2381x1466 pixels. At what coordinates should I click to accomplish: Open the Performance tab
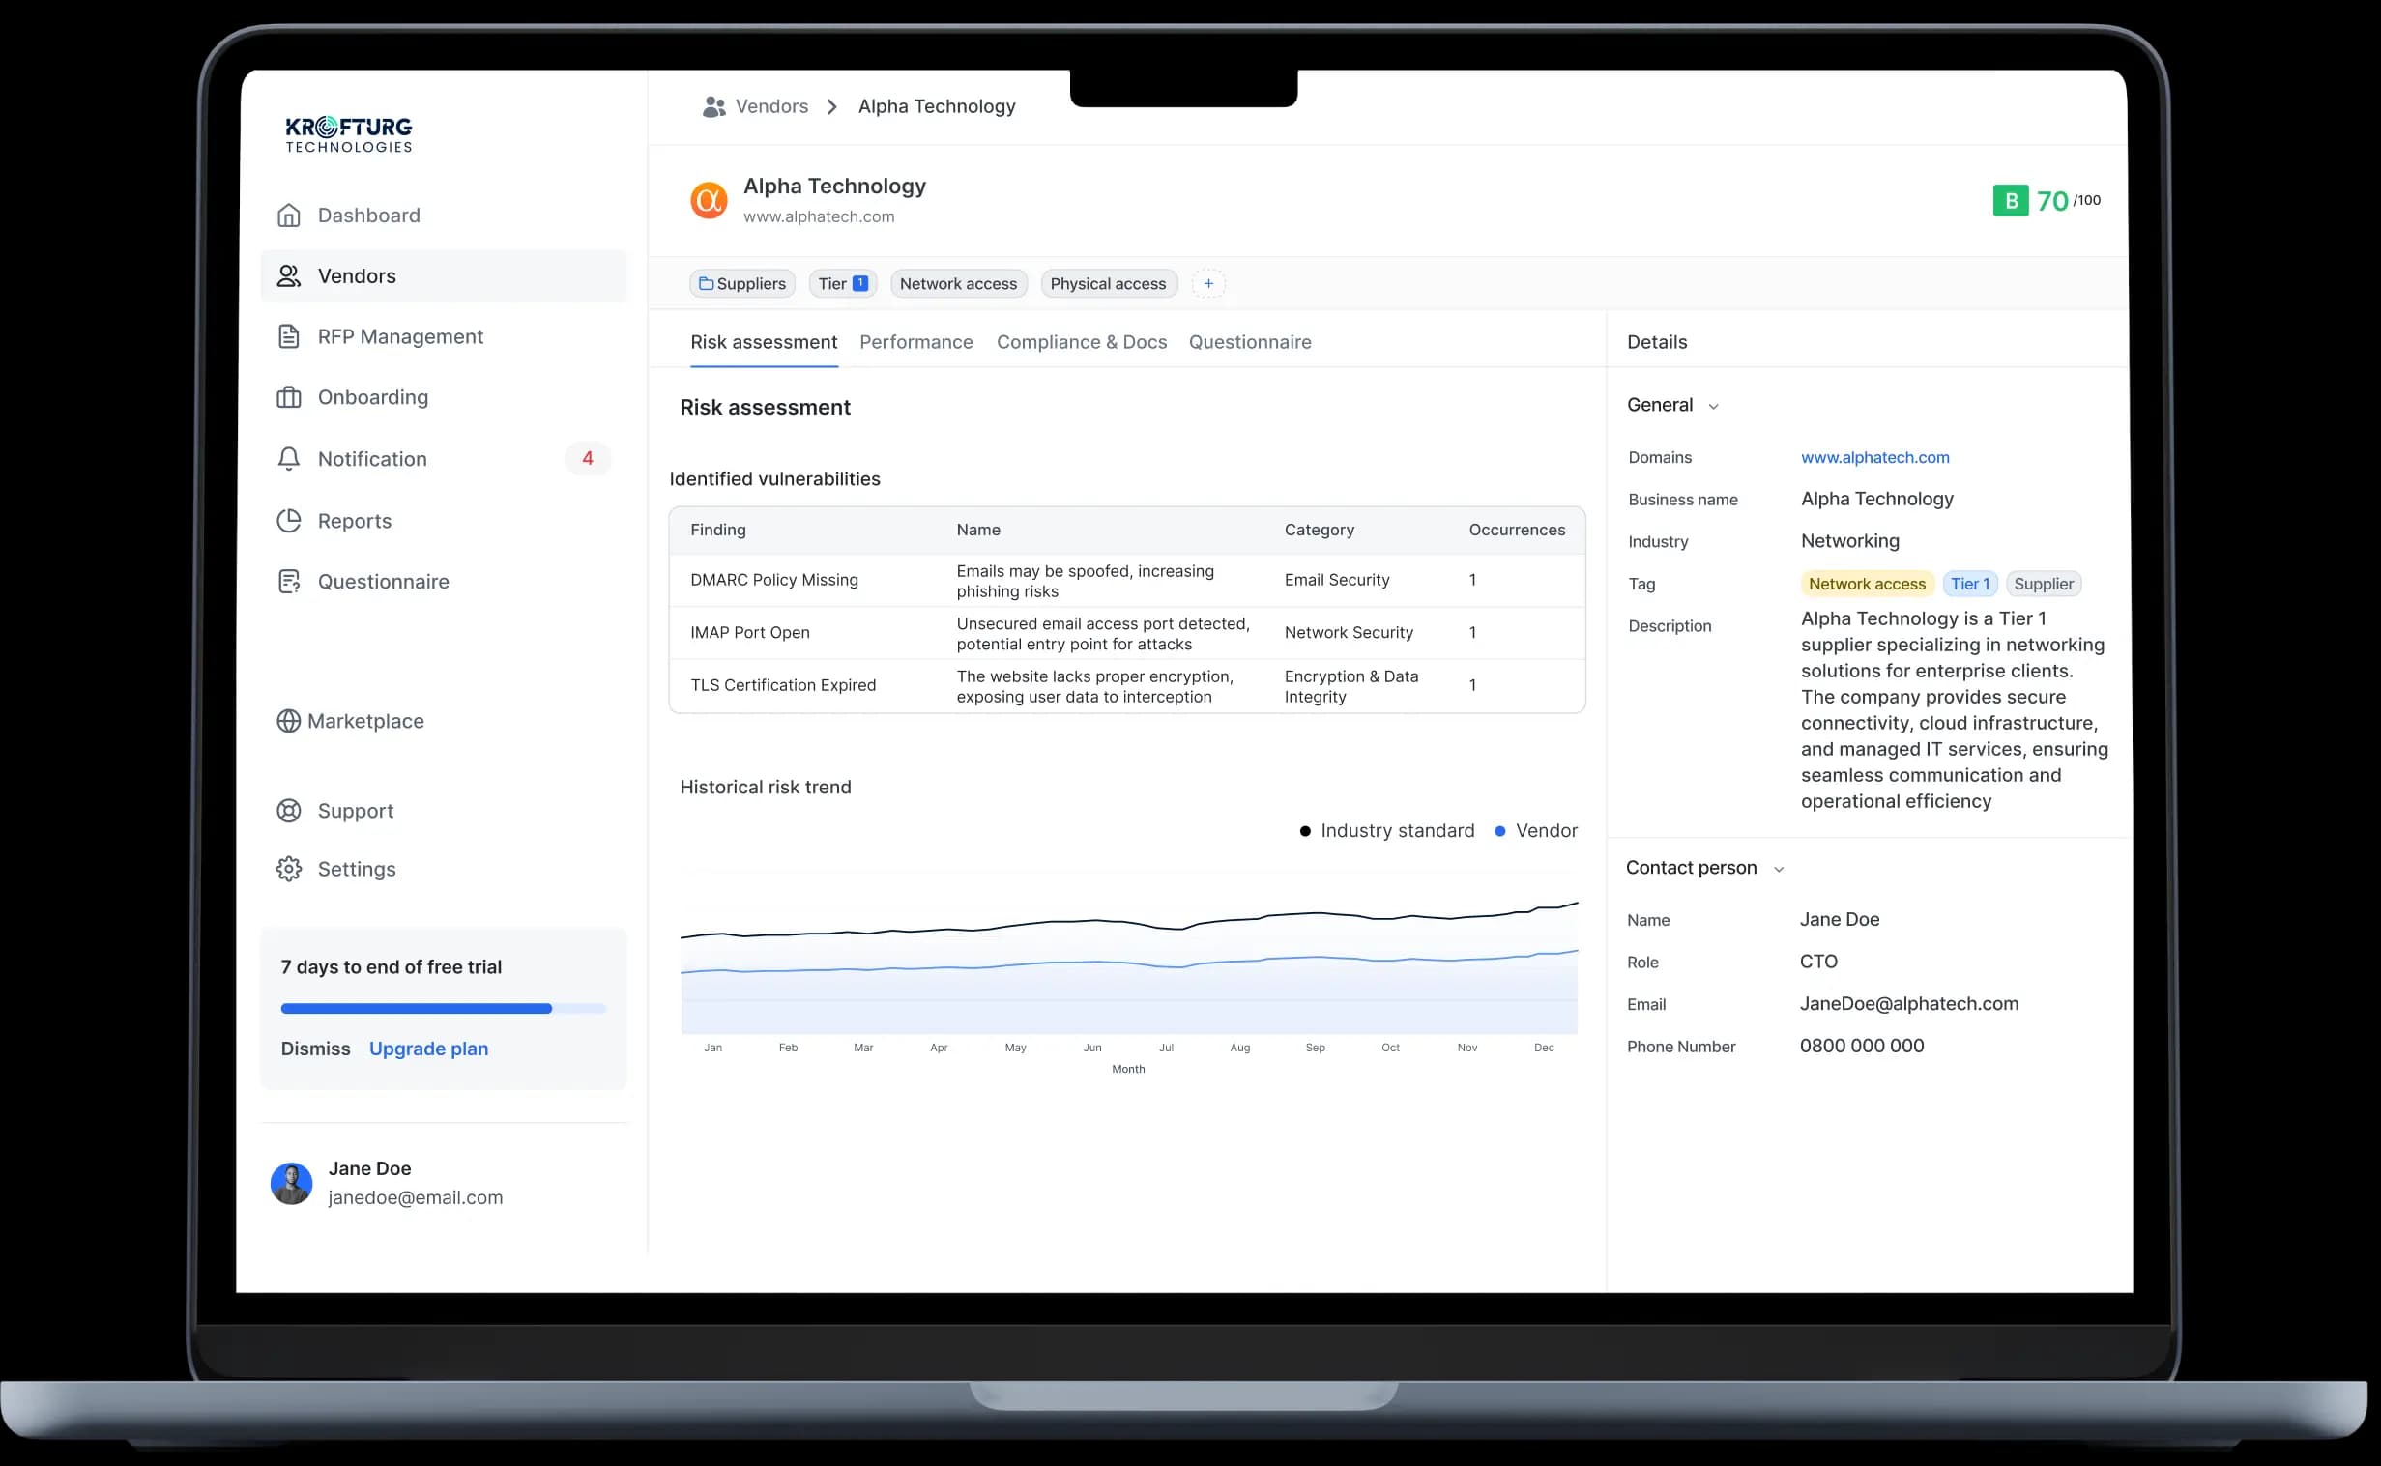[915, 342]
